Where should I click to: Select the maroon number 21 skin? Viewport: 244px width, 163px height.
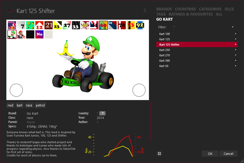(x=49, y=25)
